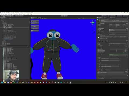Open the GameObject menu
129x96 pixels.
coord(10,14)
